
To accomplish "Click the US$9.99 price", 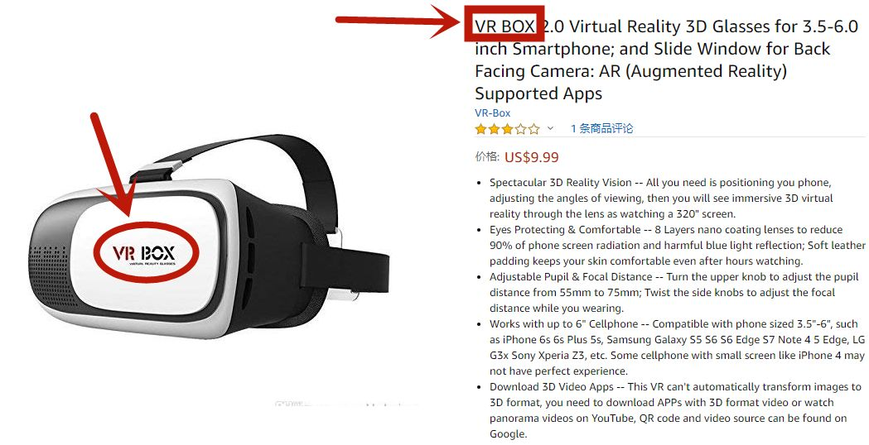I will pyautogui.click(x=532, y=157).
